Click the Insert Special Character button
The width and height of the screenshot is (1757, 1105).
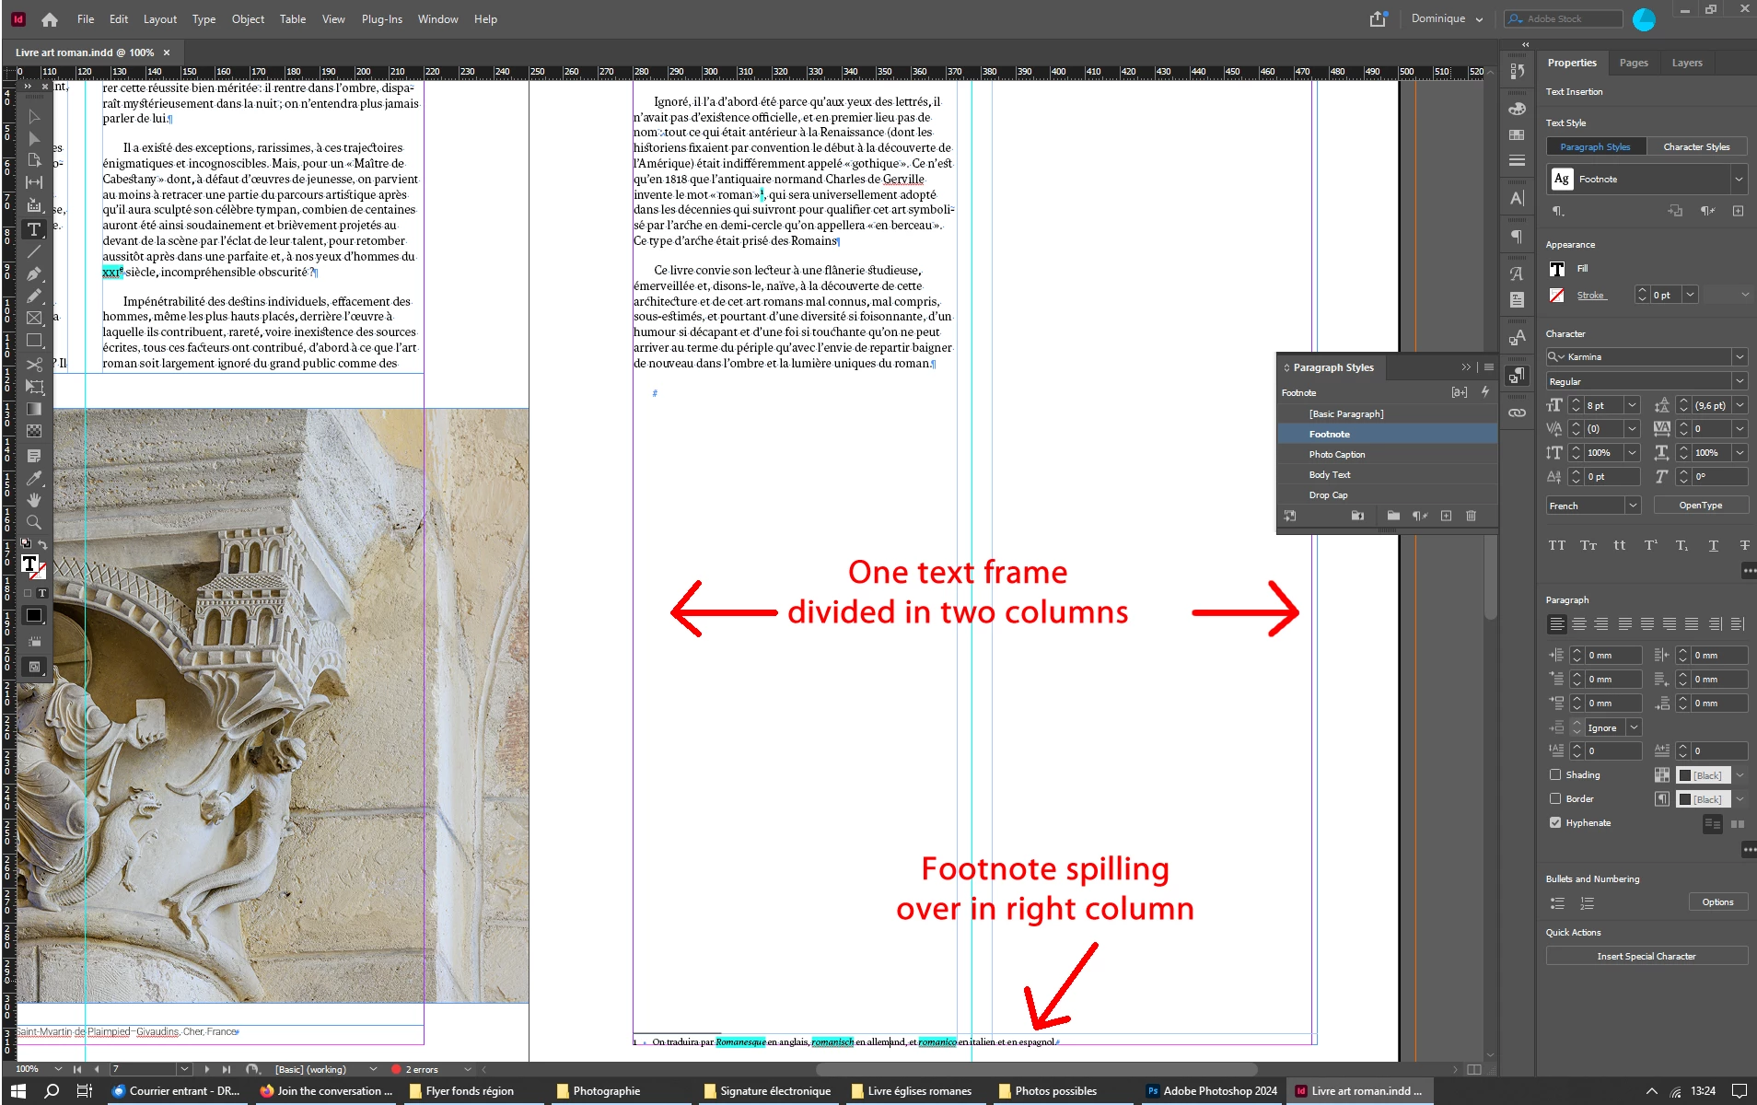click(1646, 957)
